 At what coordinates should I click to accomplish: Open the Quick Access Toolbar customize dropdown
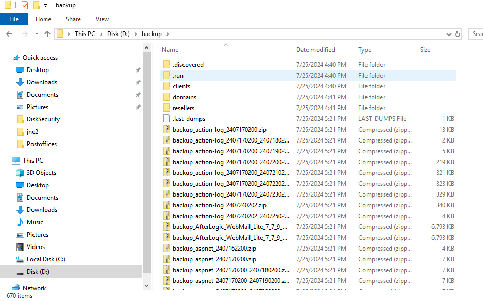point(45,5)
